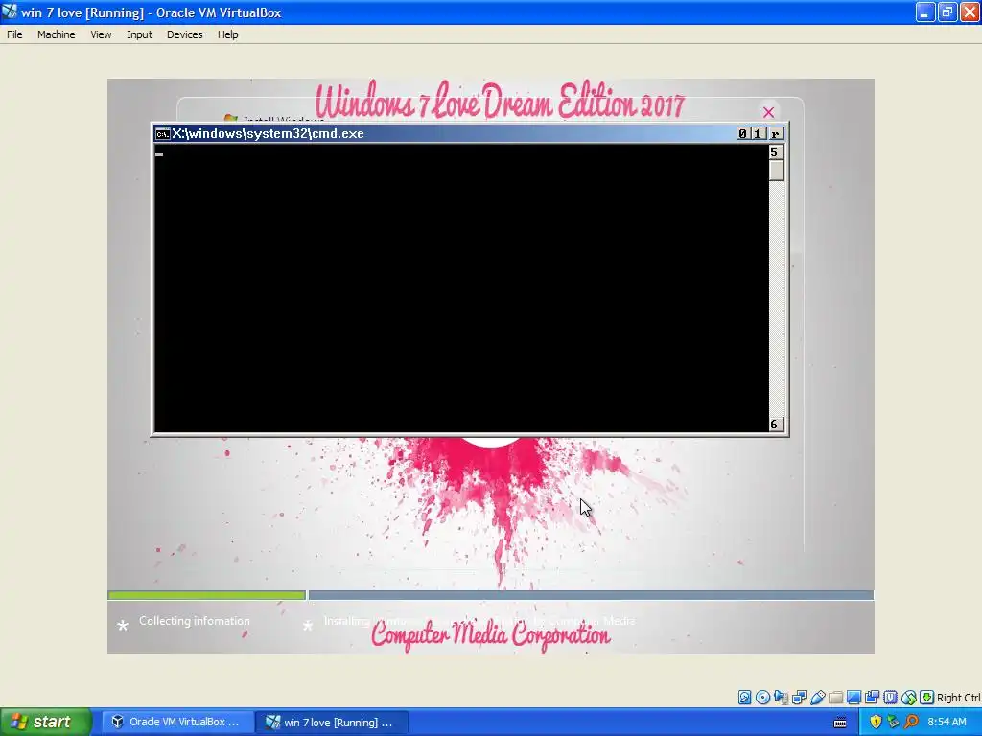Close the VirtualBox window
Image resolution: width=982 pixels, height=736 pixels.
(x=970, y=11)
